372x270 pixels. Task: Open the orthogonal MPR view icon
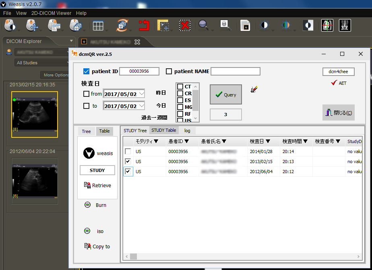tap(327, 25)
